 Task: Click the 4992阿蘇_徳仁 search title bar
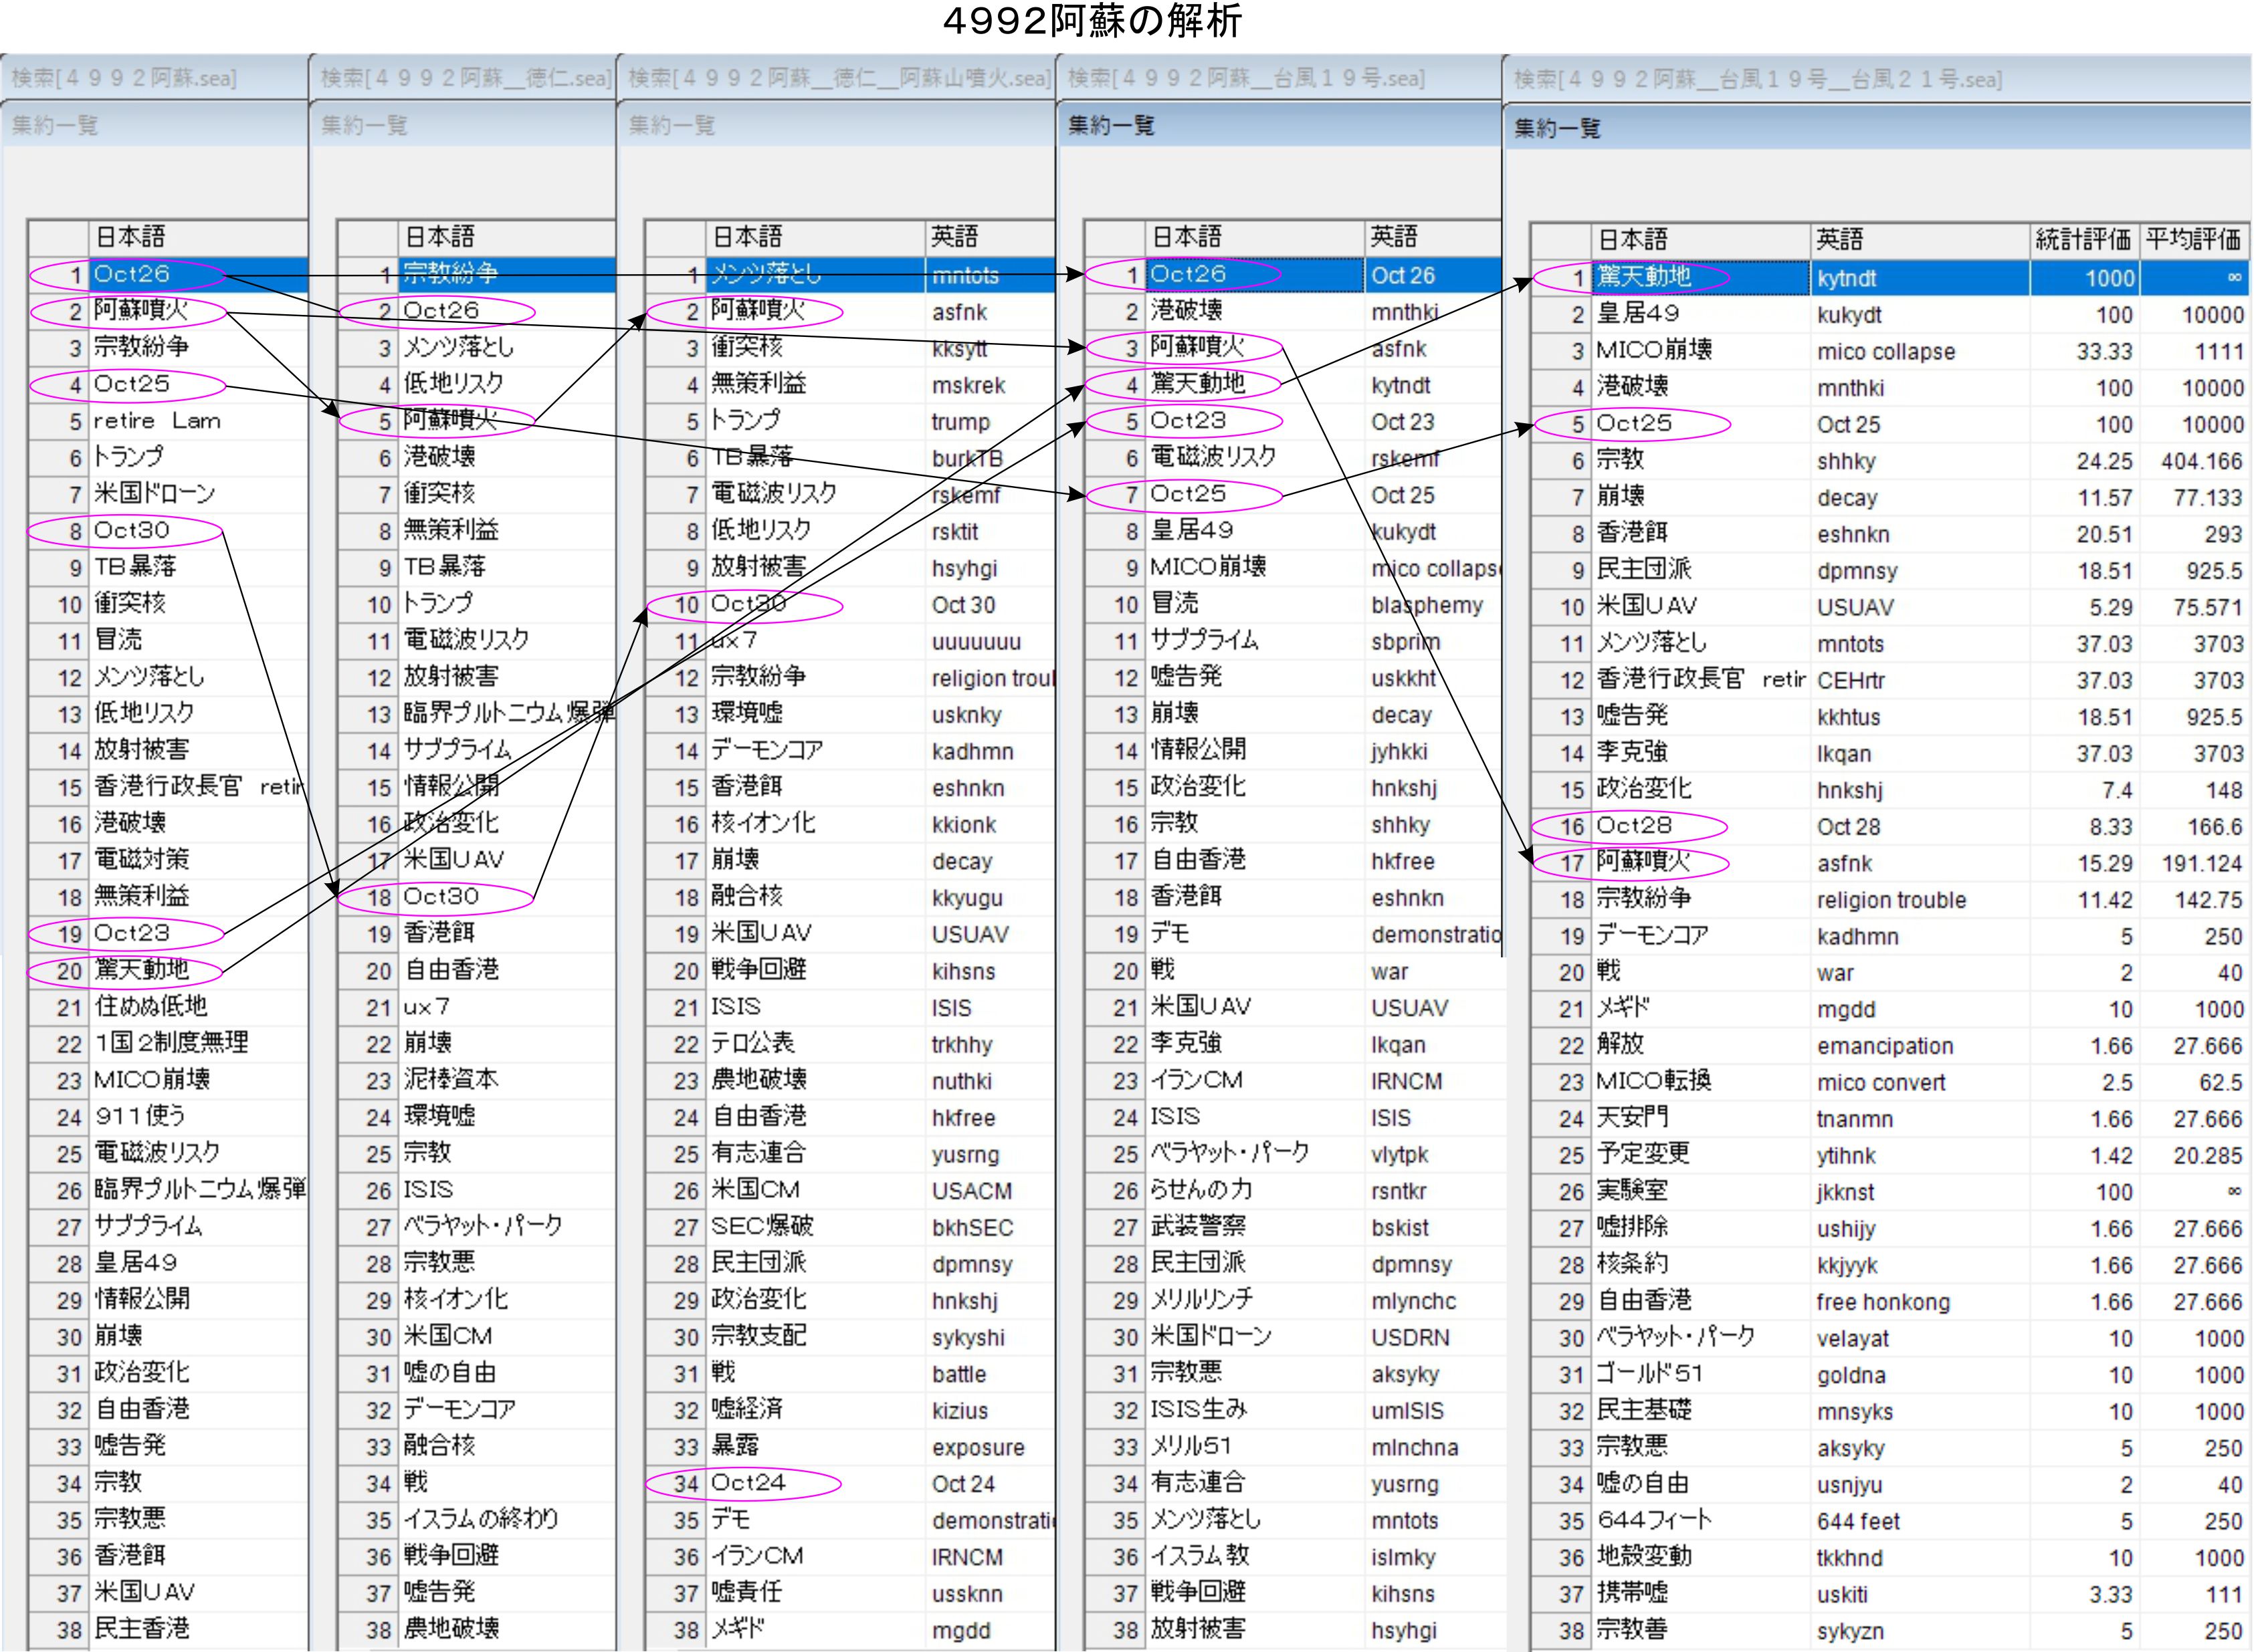464,78
